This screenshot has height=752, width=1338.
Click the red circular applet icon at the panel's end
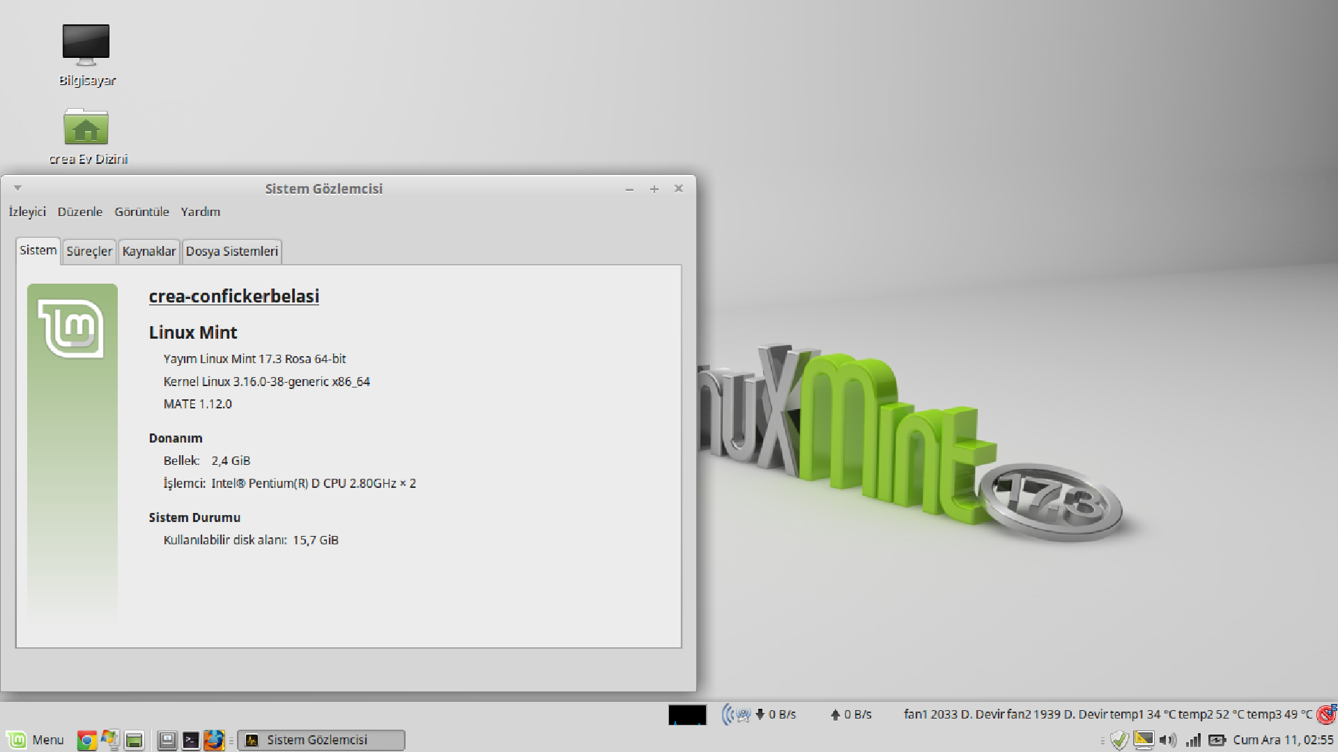pos(1327,714)
